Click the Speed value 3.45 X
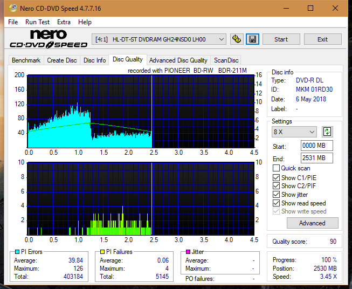Viewport: 352px width, 289px height. (328, 277)
